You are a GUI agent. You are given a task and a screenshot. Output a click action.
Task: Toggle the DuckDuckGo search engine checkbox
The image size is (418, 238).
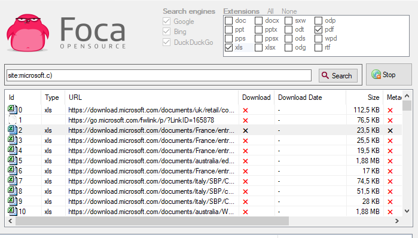167,42
